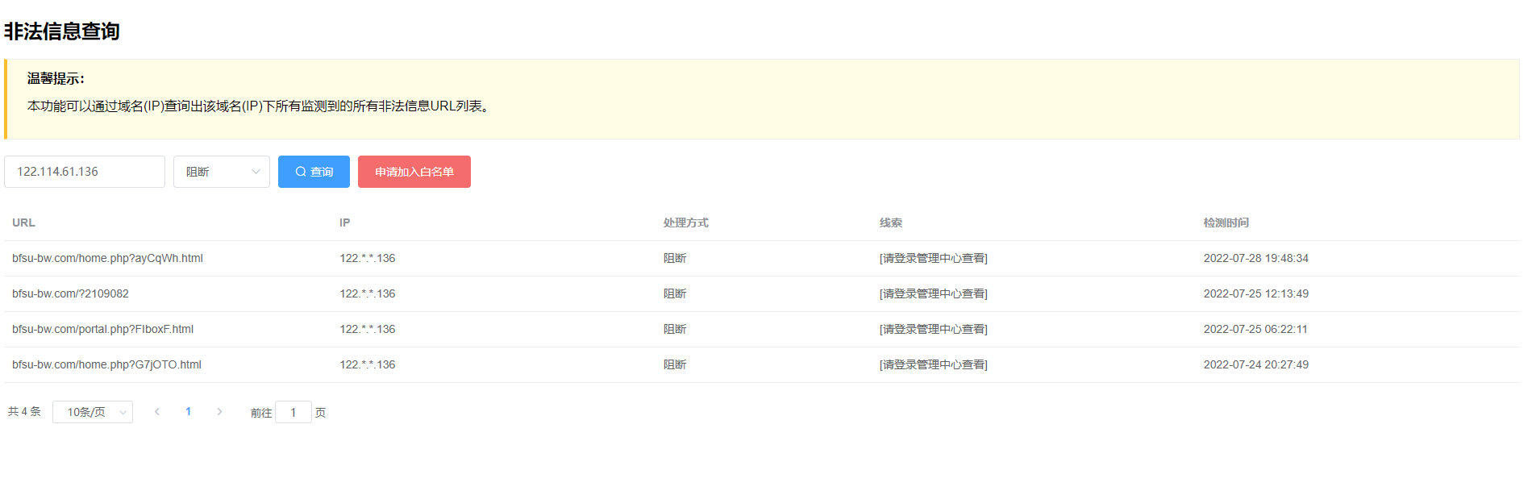Click the 申请加入白名单 red button

tap(414, 172)
